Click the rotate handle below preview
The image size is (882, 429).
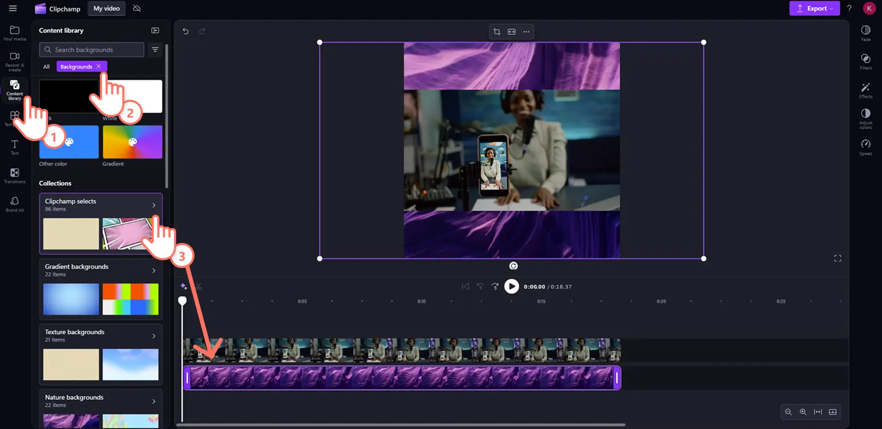point(513,266)
